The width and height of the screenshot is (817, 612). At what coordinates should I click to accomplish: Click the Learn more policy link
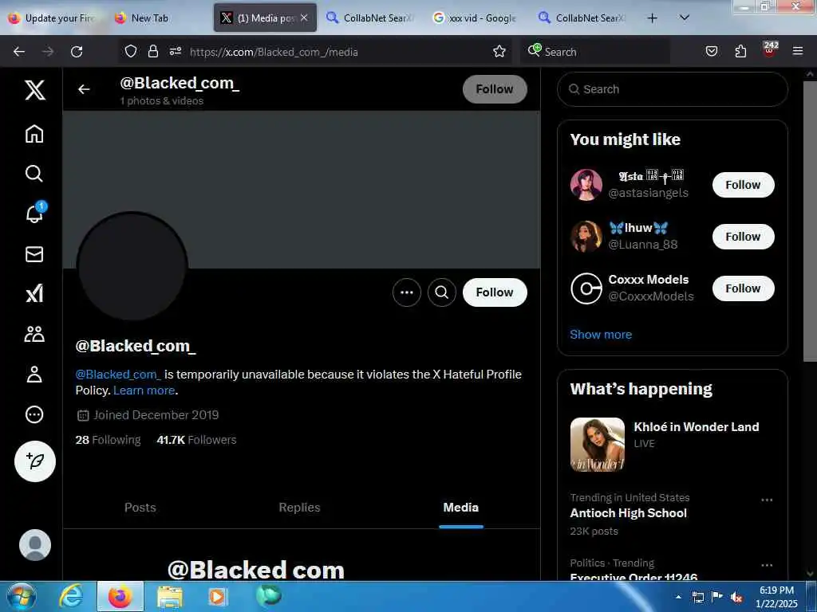click(x=144, y=390)
